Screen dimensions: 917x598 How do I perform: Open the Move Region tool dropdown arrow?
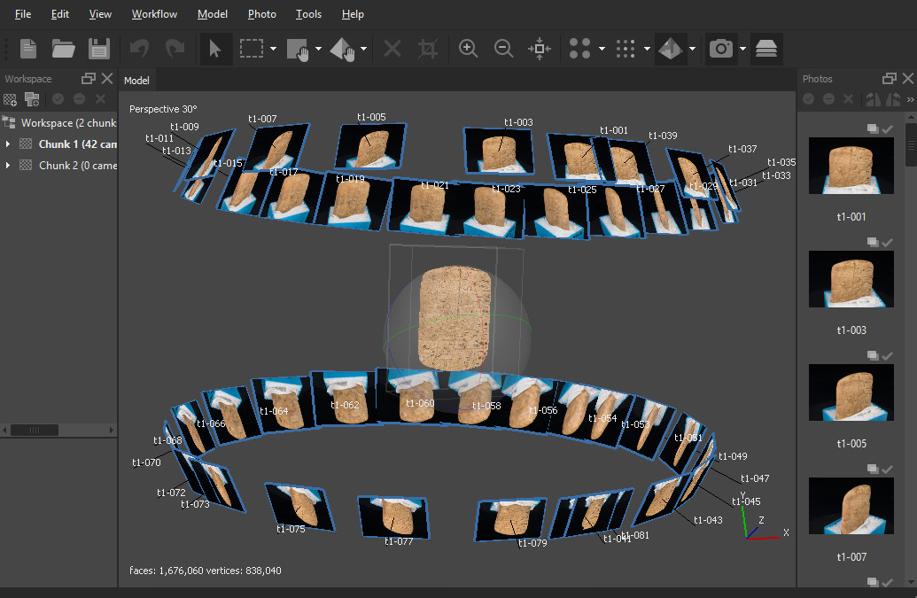pos(318,49)
